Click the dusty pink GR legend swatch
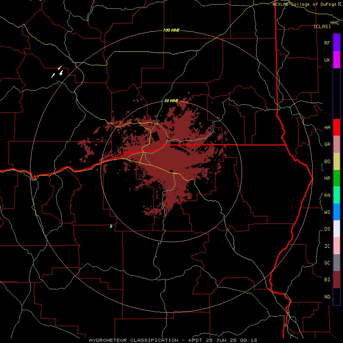The width and height of the screenshot is (343, 343). [x=337, y=144]
